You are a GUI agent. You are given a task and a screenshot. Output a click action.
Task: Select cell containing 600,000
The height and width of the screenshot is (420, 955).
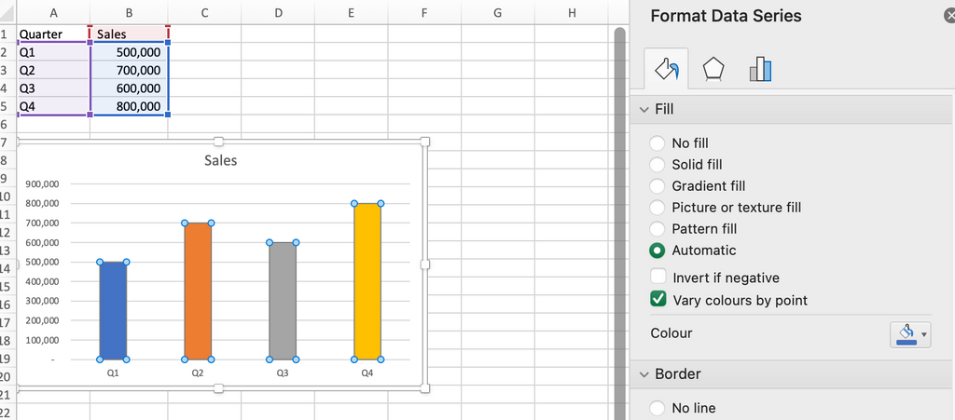(x=129, y=88)
